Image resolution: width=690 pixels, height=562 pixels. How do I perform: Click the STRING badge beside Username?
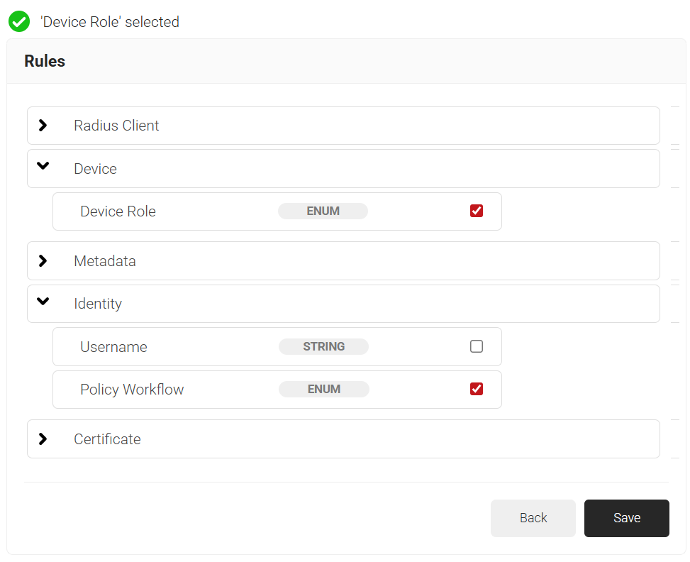(323, 347)
